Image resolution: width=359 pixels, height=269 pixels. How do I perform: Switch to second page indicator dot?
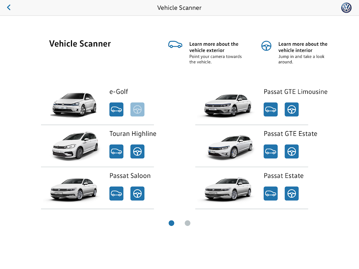(187, 223)
